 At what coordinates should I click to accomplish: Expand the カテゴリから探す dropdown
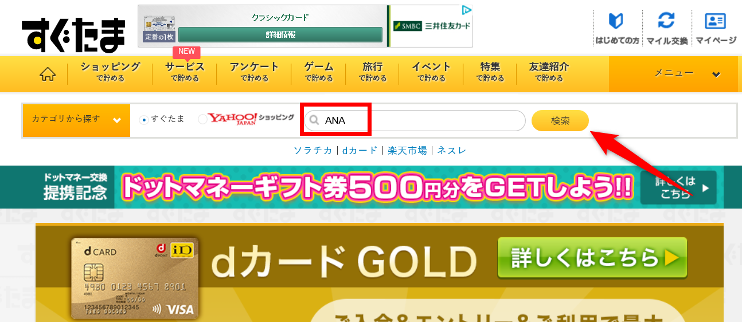click(76, 120)
